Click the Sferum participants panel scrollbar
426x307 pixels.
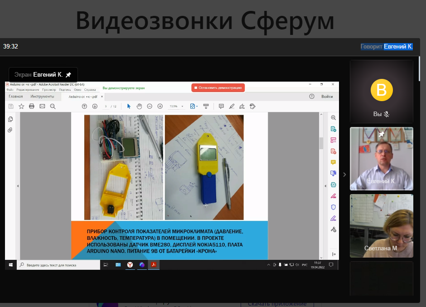coord(420,68)
